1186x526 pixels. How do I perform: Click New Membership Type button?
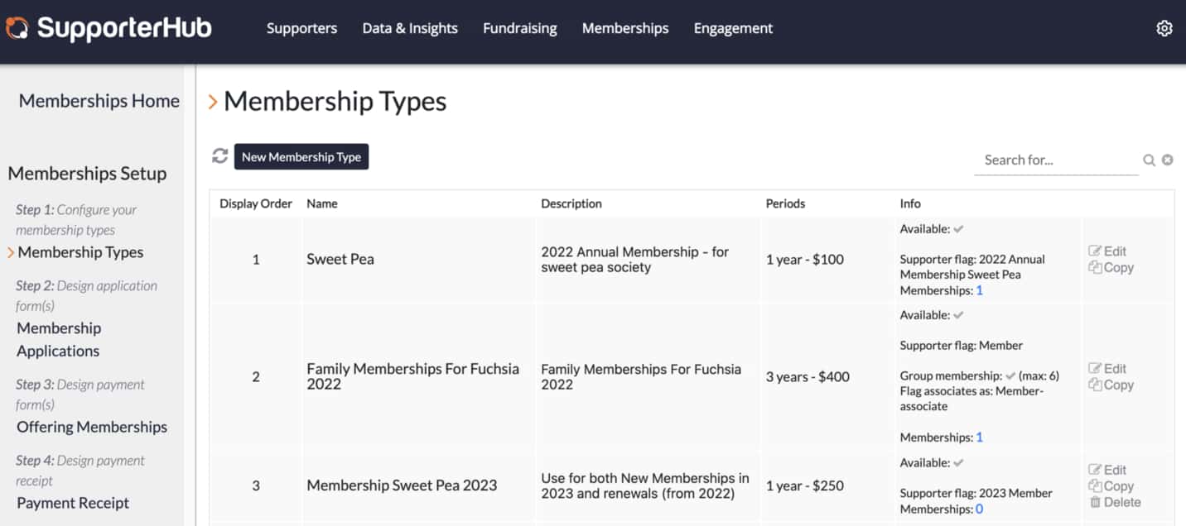(301, 157)
